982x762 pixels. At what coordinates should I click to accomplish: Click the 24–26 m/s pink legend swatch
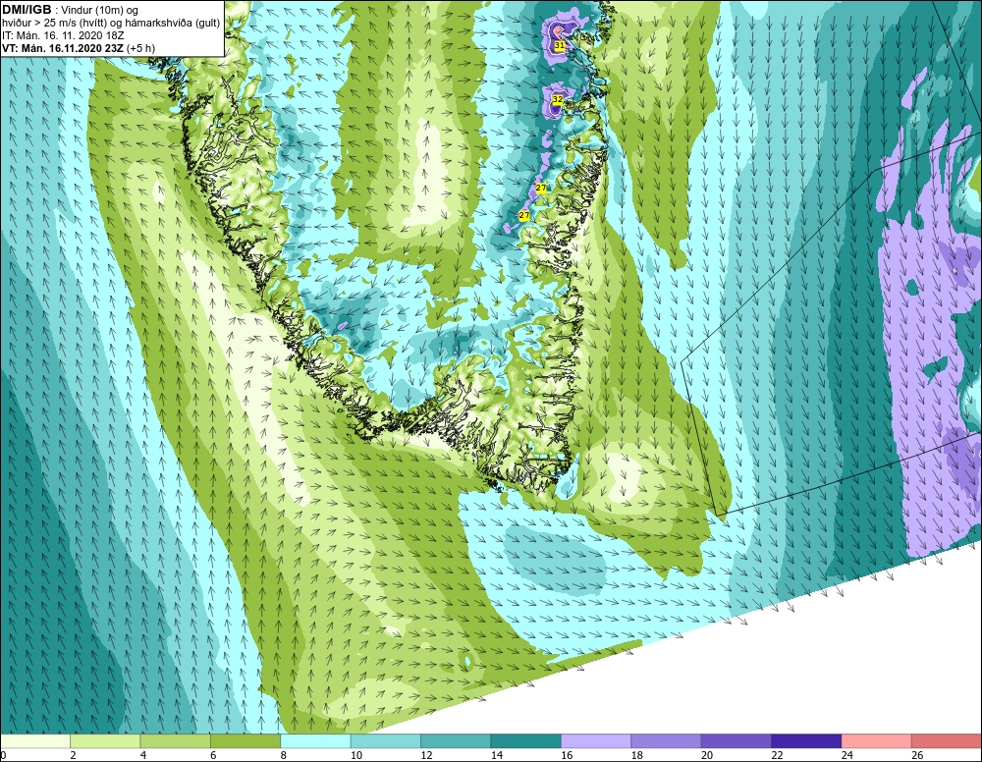(x=877, y=741)
